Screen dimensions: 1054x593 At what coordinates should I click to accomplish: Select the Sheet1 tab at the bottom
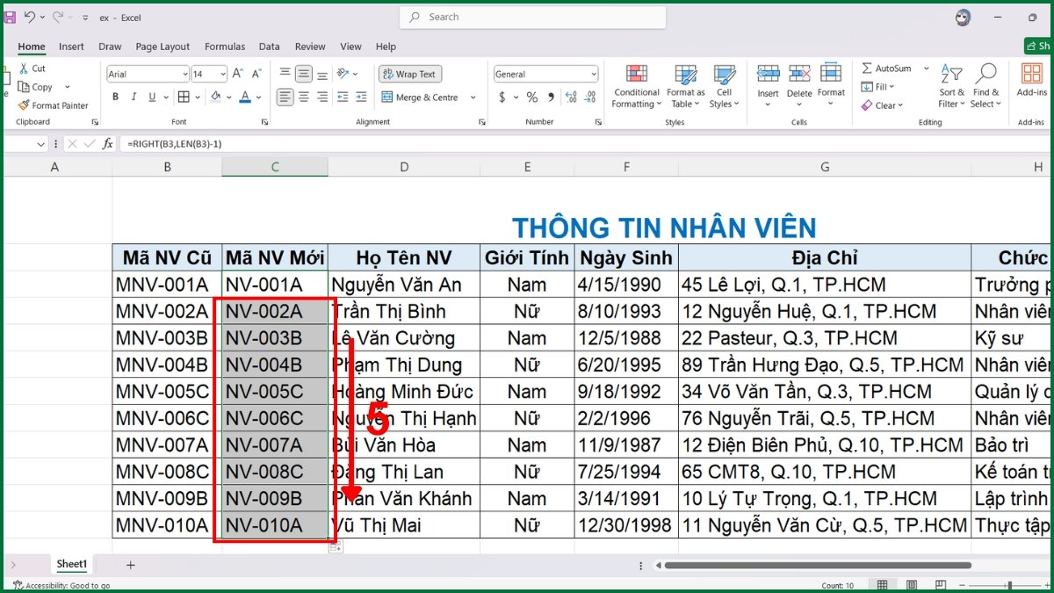point(71,564)
